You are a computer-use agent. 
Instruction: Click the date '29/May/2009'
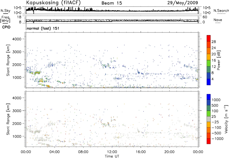[x=183, y=3]
